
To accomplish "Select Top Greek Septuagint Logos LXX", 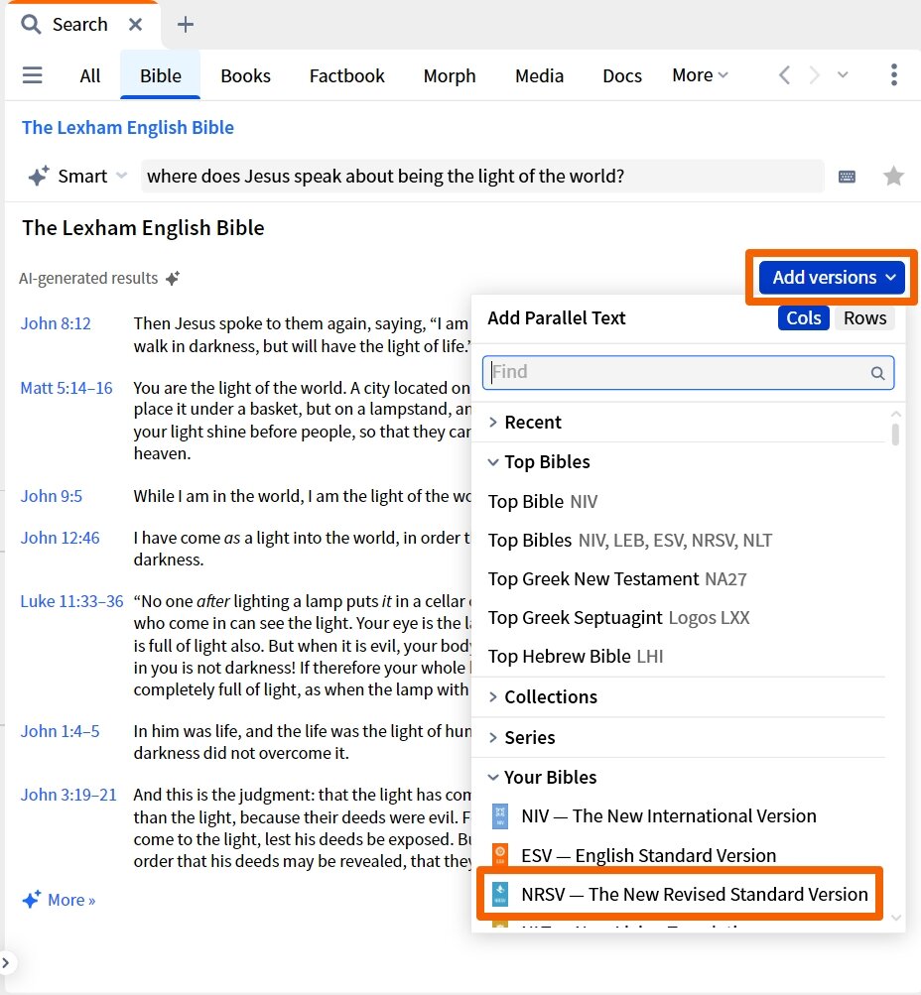I will coord(618,618).
